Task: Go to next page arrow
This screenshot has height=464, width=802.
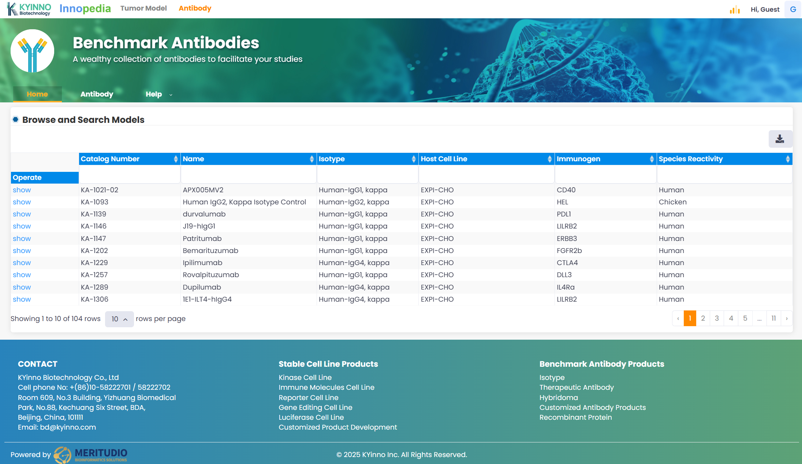Action: tap(787, 318)
